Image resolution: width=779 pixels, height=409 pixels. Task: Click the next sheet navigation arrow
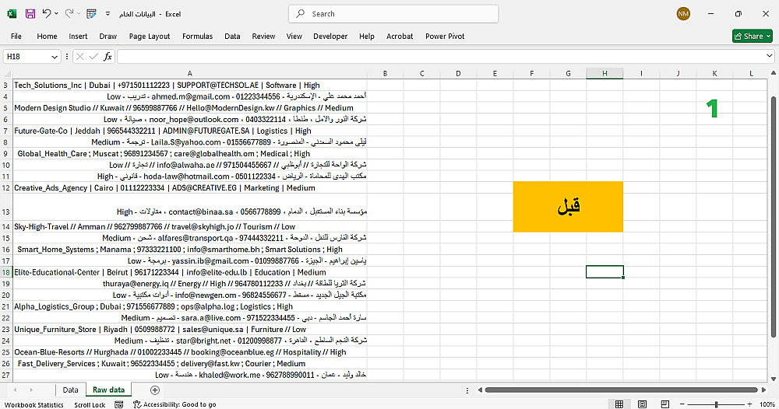(31, 390)
